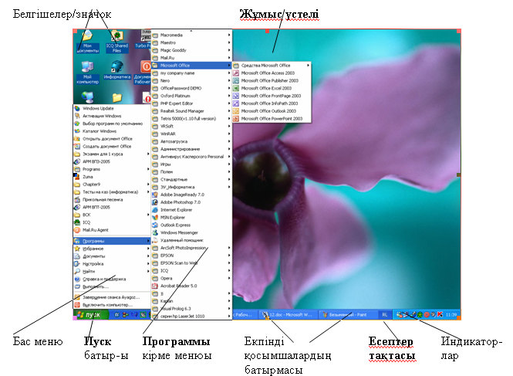
Task: Open the Избранное Start menu item
Action: pyautogui.click(x=112, y=249)
